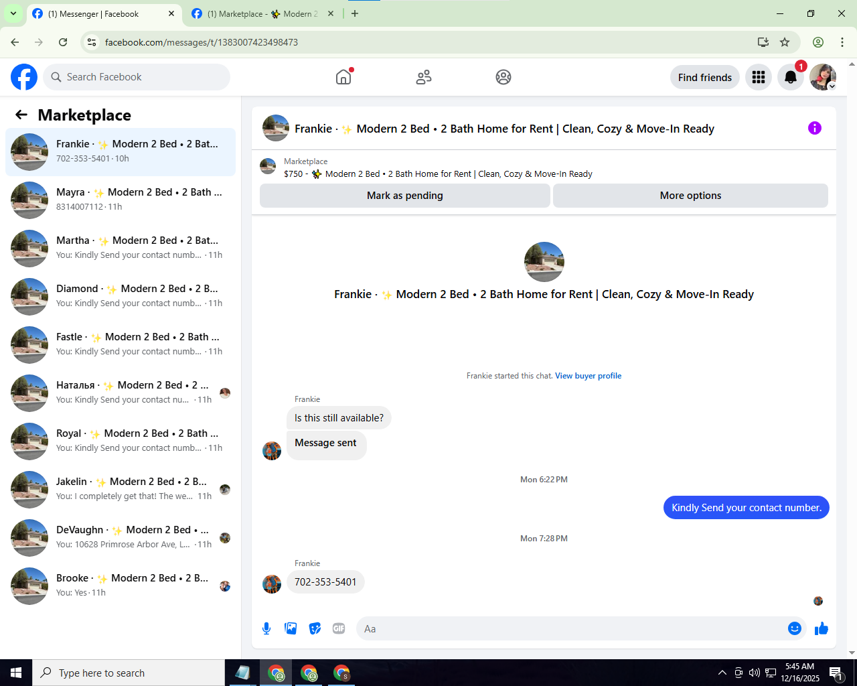Open the Groups icon in top navigation

pyautogui.click(x=503, y=77)
